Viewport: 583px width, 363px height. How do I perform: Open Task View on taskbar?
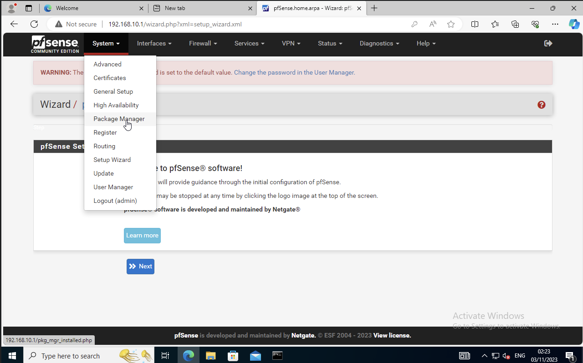[x=165, y=356]
